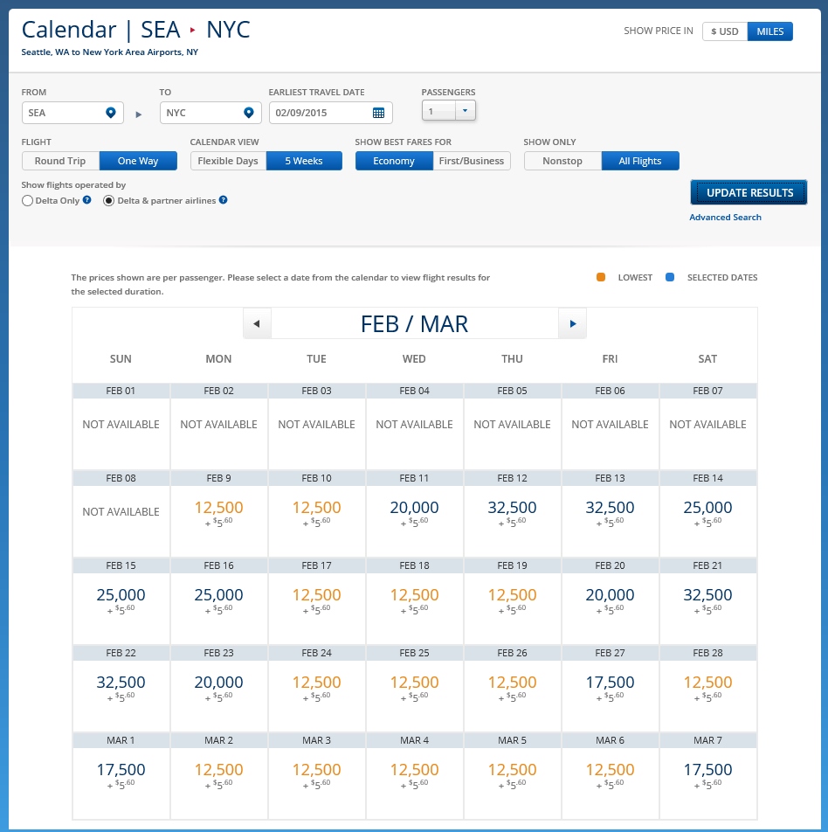The width and height of the screenshot is (828, 832).
Task: Open the calendar picker next to the travel date
Action: (x=379, y=112)
